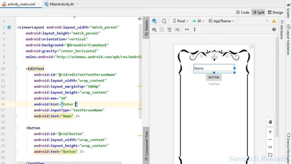
Task: Click the zoom to fit screen icon
Action: tap(270, 155)
